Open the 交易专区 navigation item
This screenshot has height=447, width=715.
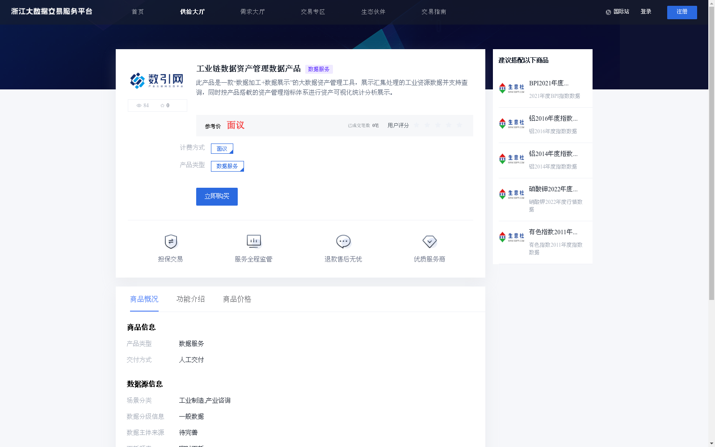(313, 12)
